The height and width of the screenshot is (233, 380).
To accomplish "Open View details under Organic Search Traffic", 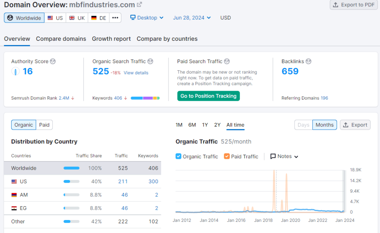I will 136,73.
